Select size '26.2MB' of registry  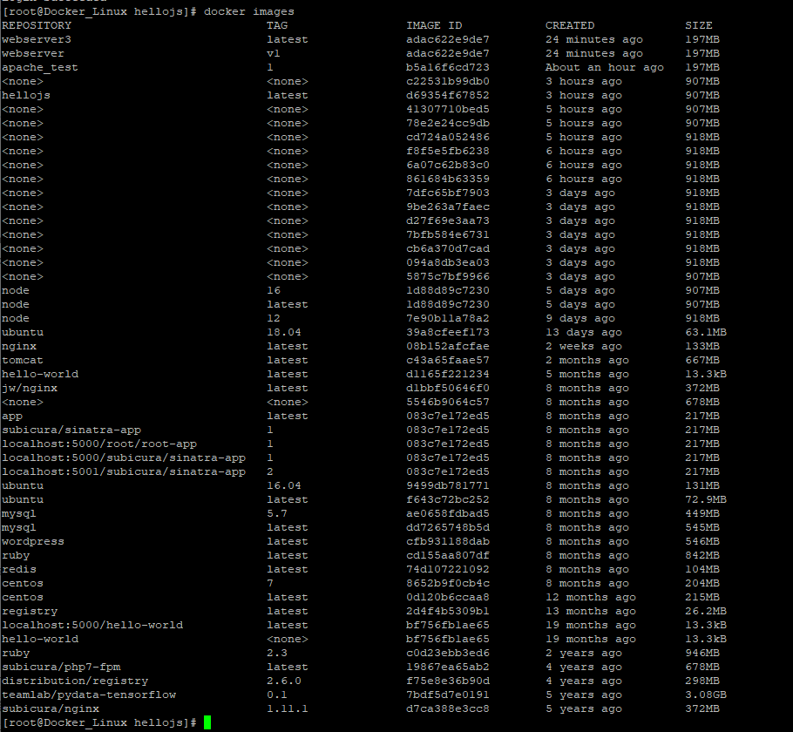point(706,611)
